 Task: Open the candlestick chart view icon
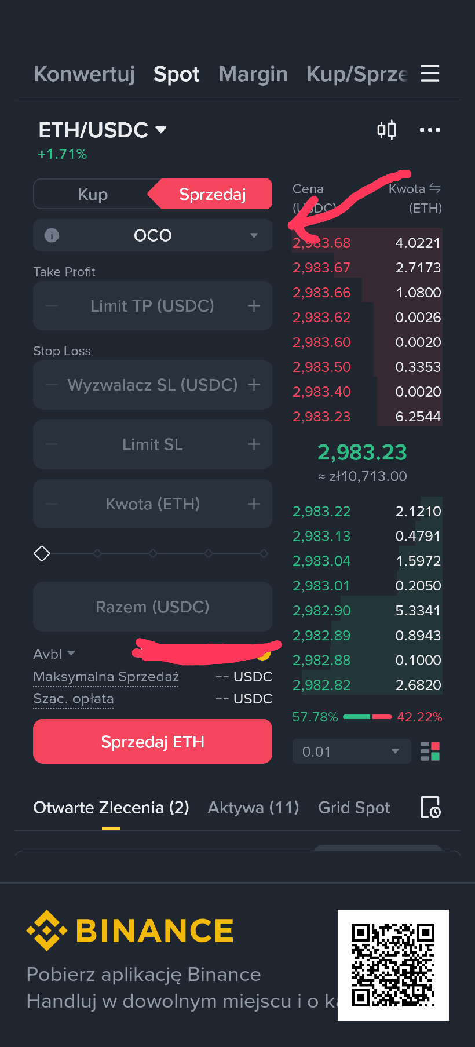pyautogui.click(x=387, y=129)
